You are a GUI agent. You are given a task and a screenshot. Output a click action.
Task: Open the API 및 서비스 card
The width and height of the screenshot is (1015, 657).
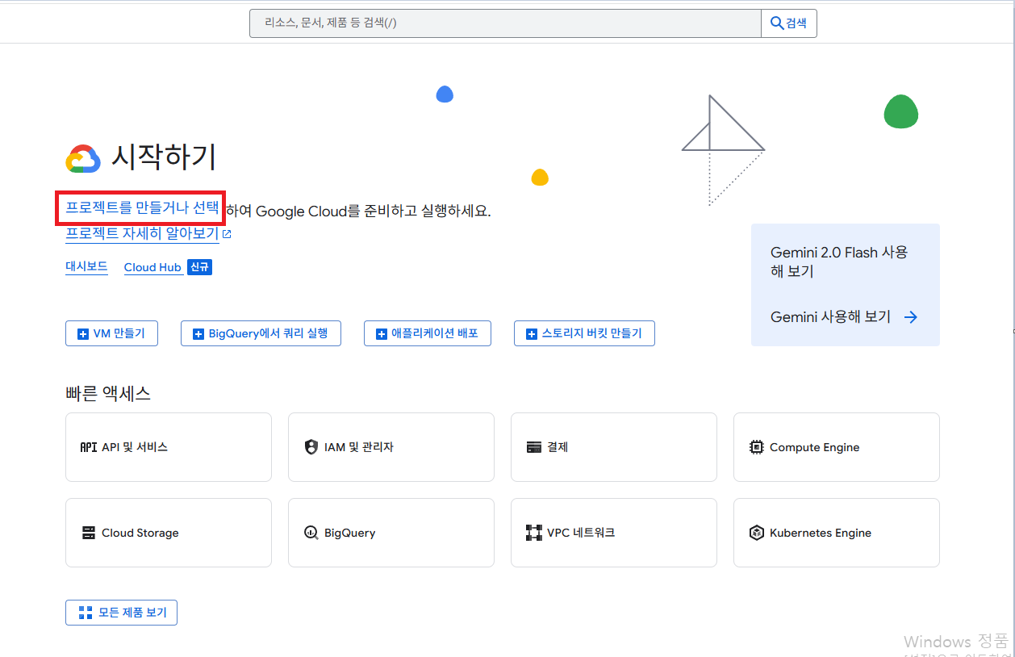tap(169, 447)
